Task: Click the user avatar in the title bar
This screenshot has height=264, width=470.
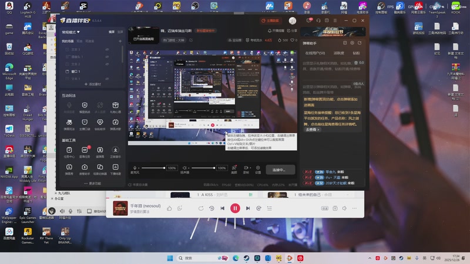Action: [x=293, y=21]
